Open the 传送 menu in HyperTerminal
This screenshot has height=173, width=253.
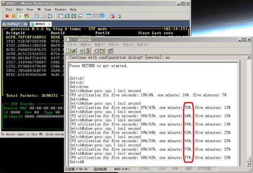(x=128, y=45)
